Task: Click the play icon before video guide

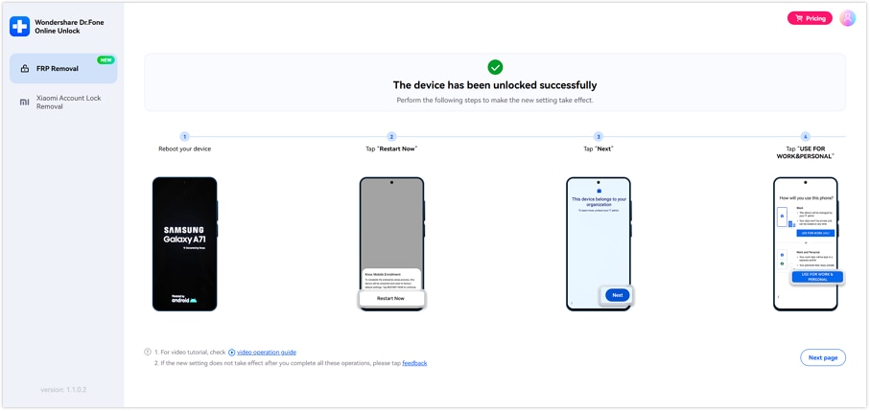Action: pos(232,353)
